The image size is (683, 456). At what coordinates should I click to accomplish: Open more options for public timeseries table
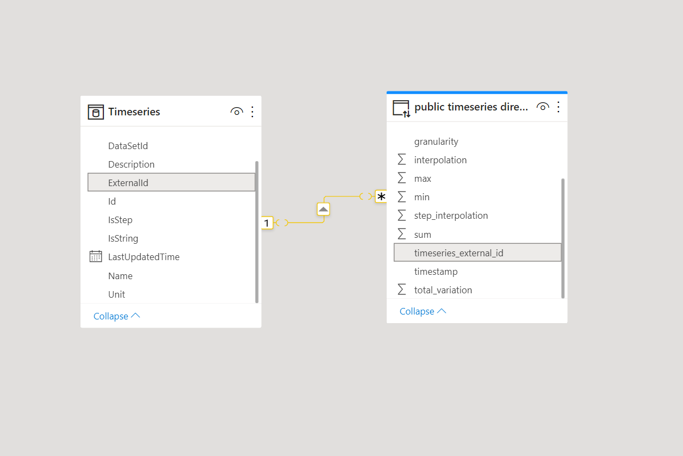(x=558, y=107)
